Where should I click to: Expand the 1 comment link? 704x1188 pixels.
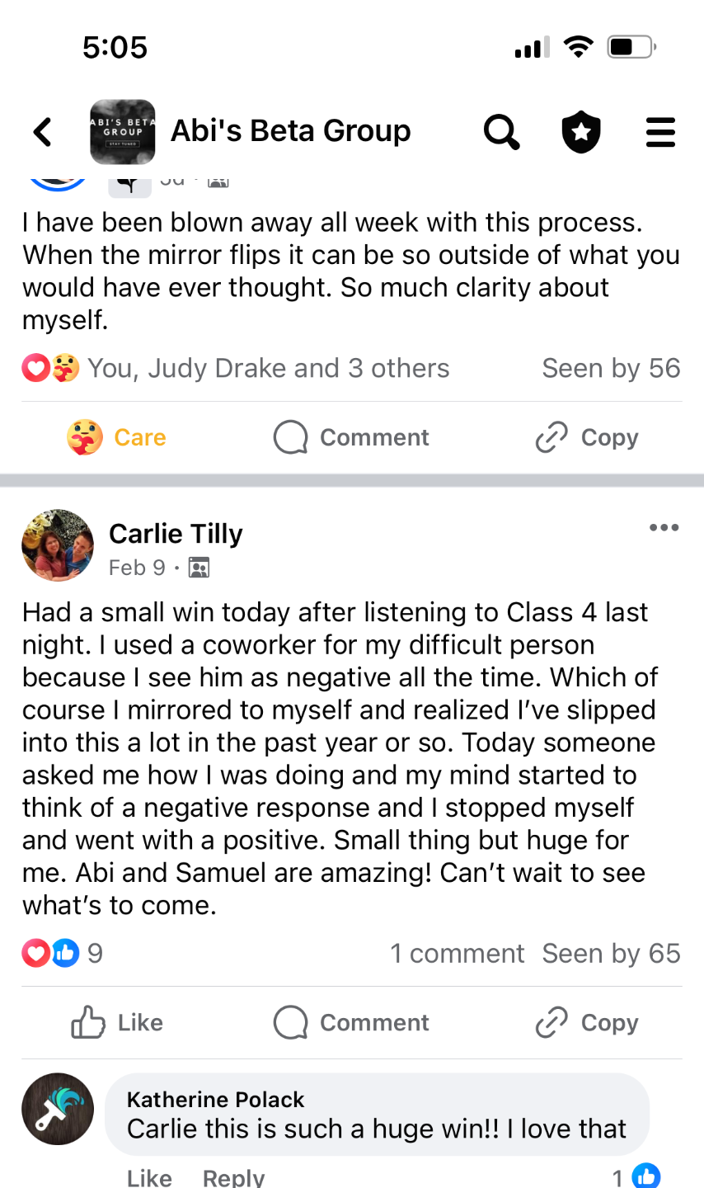(457, 954)
